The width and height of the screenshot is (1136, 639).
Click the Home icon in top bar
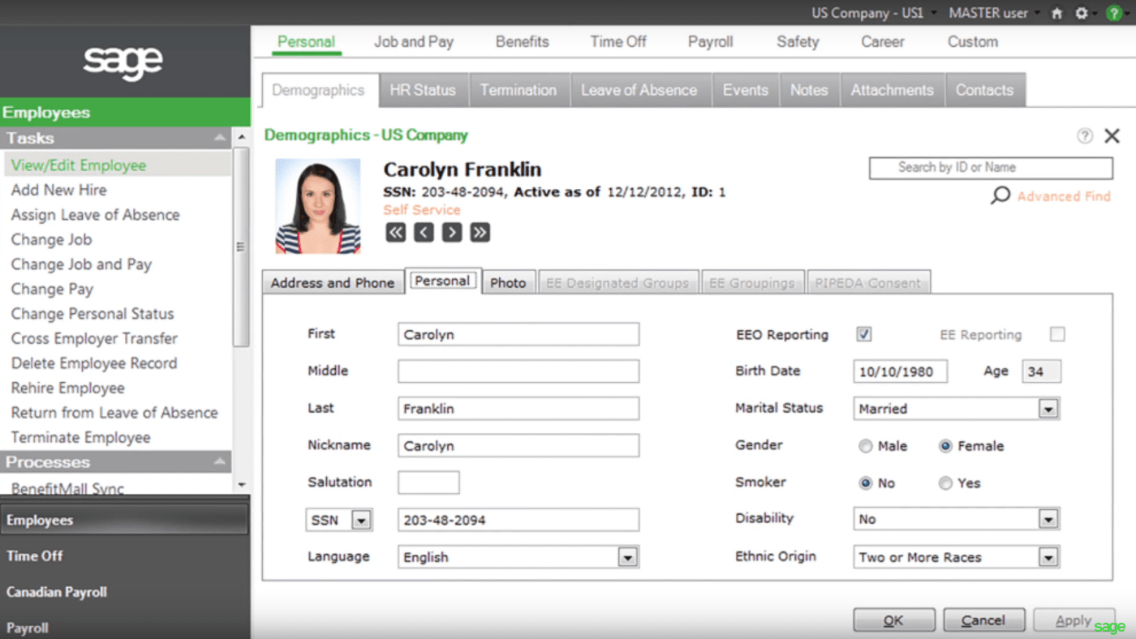pyautogui.click(x=1056, y=13)
